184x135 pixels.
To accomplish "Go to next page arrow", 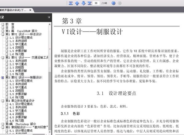I will (x=83, y=3).
